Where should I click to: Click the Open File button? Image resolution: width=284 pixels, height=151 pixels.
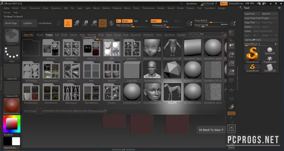point(28,34)
